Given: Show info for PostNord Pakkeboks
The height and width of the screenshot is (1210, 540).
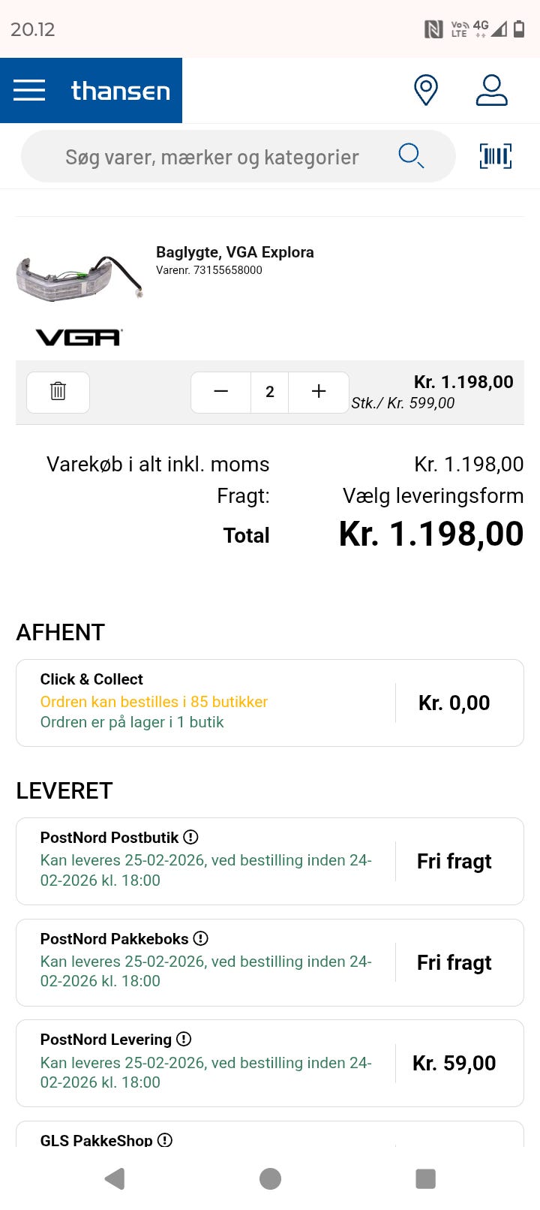Looking at the screenshot, I should [200, 938].
